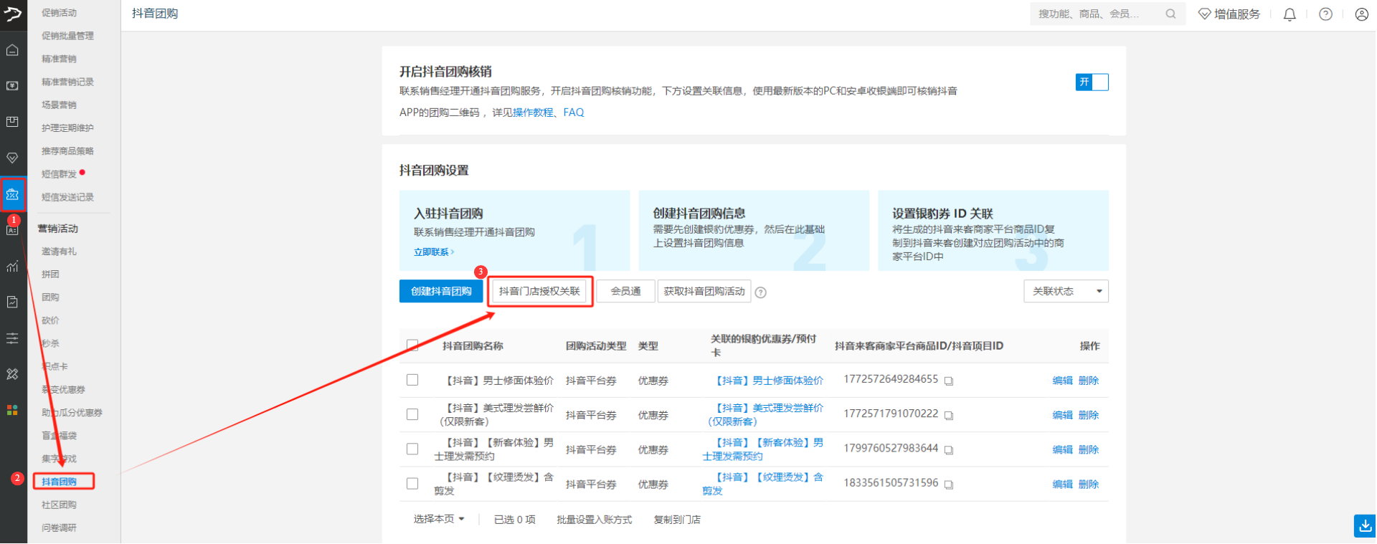Click 编辑 for 美式理发尝鲜价 row
Viewport: 1377px width, 544px height.
click(1062, 415)
